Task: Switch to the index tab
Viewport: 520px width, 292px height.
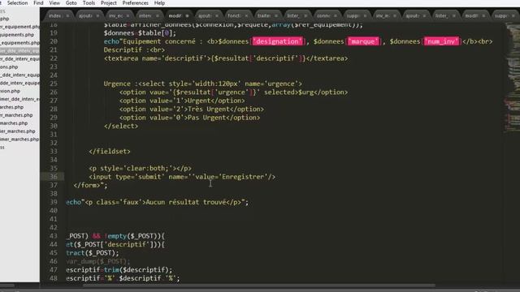Action: click(54, 16)
